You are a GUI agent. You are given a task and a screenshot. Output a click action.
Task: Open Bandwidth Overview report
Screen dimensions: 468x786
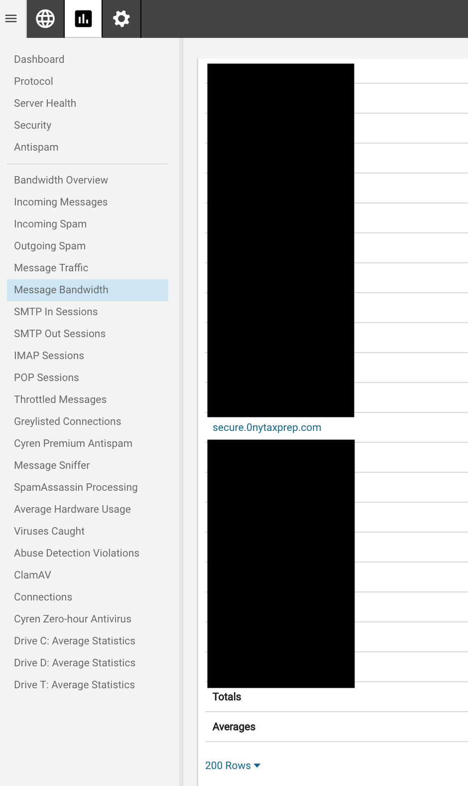coord(61,180)
